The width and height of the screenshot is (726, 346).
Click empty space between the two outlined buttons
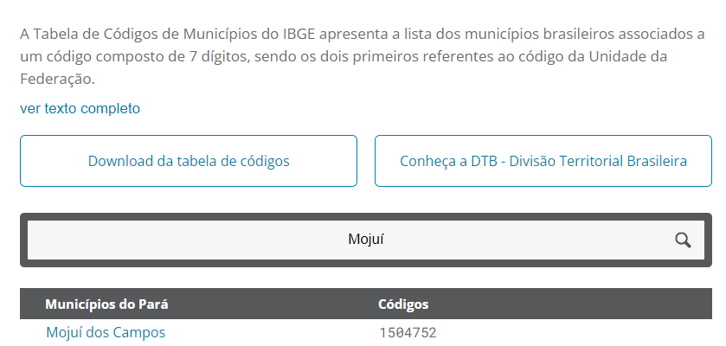click(366, 161)
